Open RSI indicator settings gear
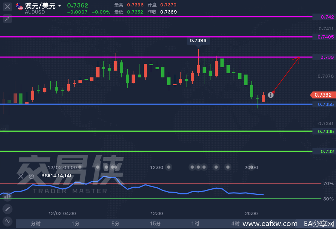The image size is (336, 229). (31, 176)
